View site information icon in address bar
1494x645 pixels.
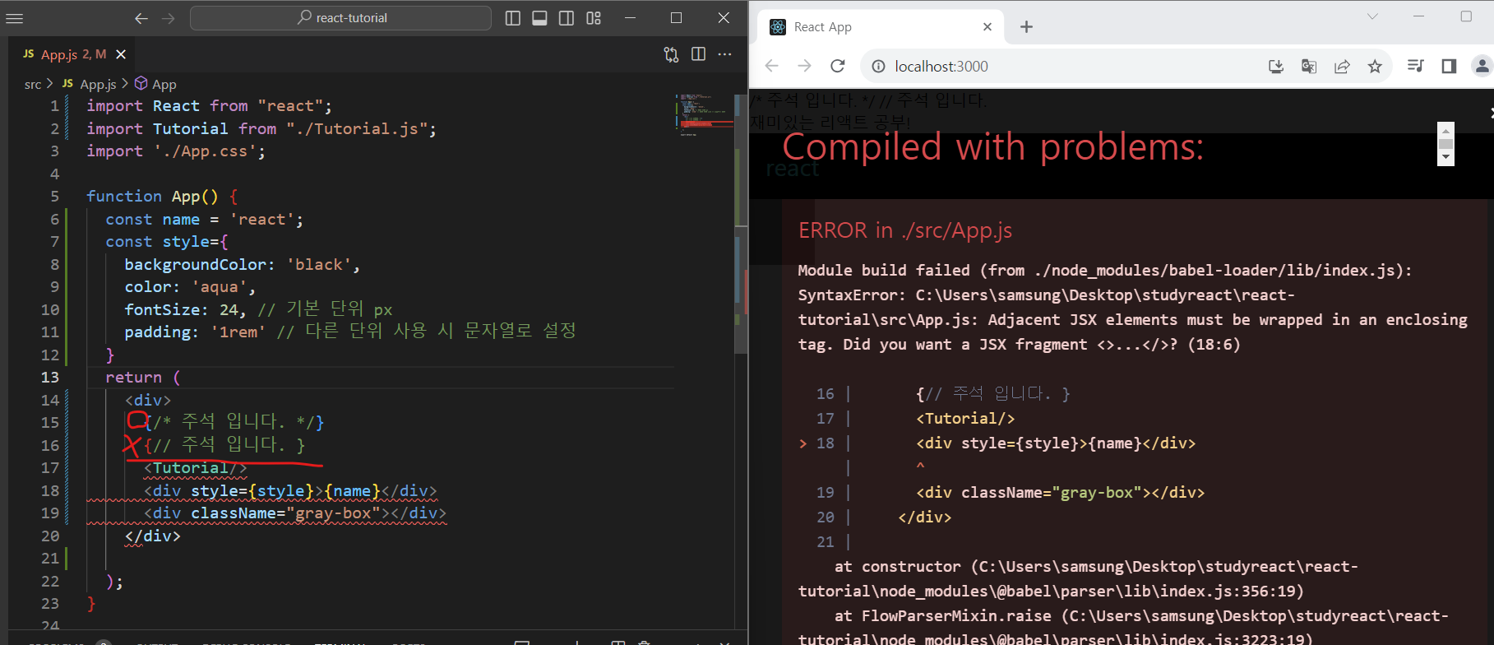pyautogui.click(x=879, y=67)
